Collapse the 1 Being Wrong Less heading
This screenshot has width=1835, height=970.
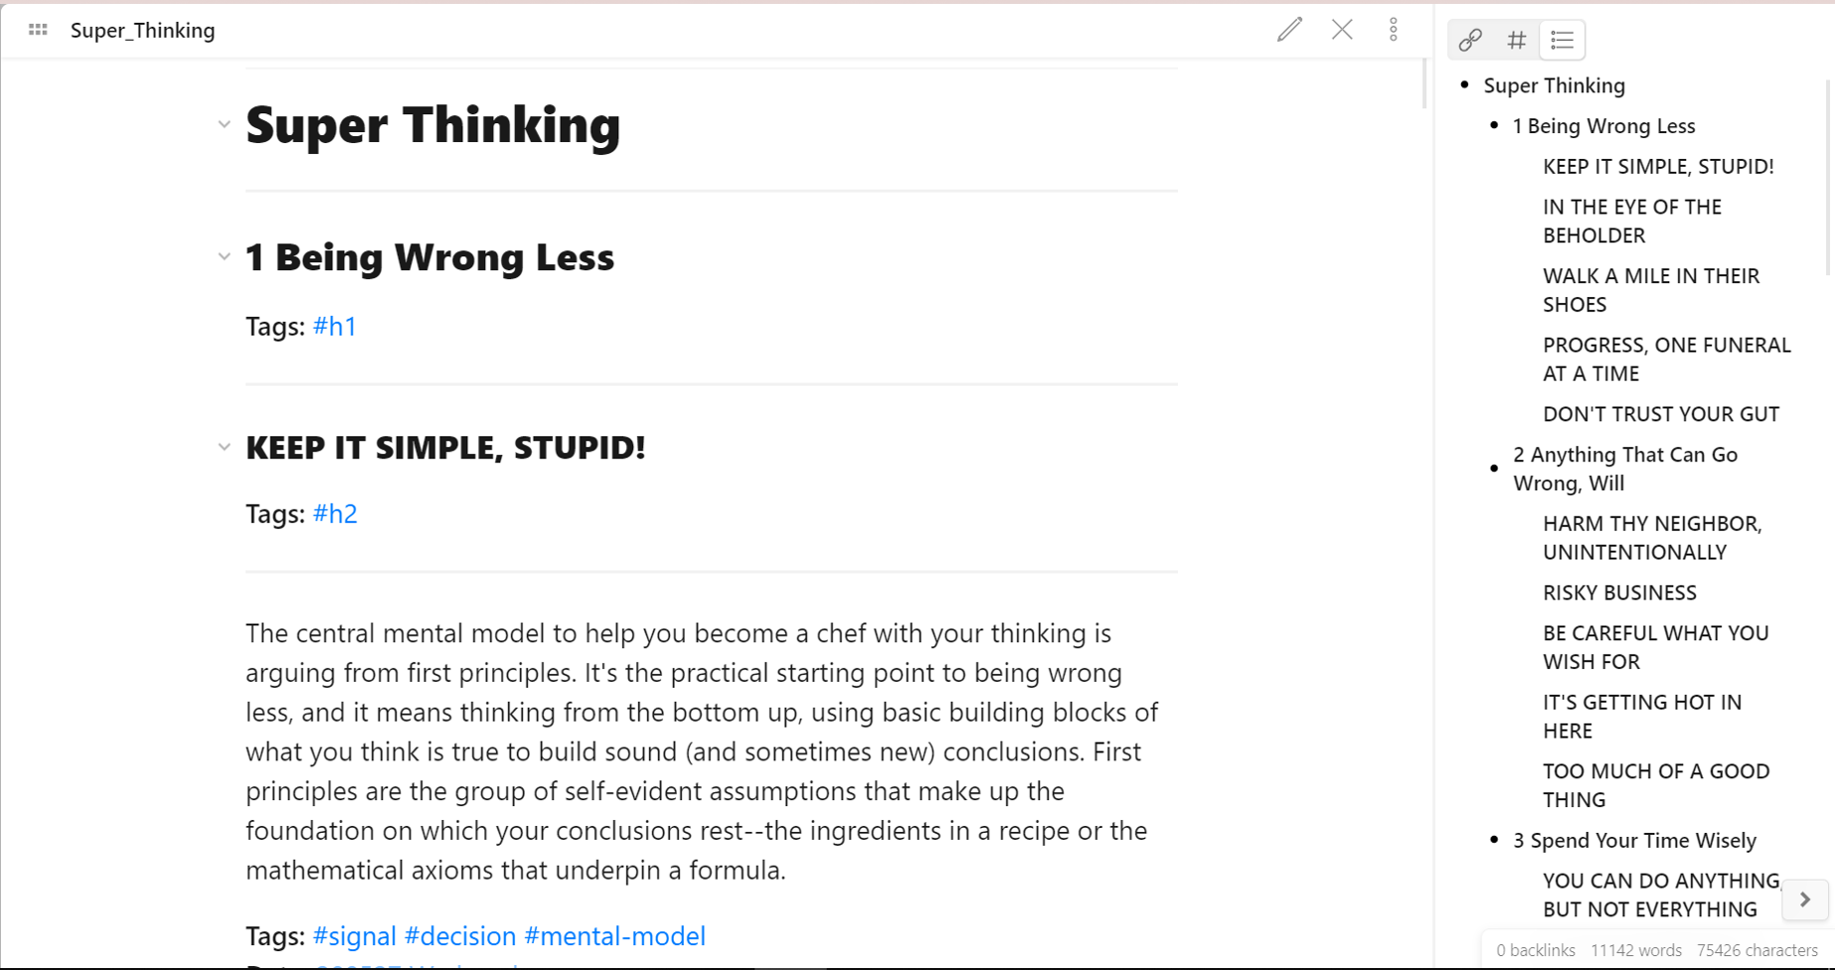coord(224,257)
